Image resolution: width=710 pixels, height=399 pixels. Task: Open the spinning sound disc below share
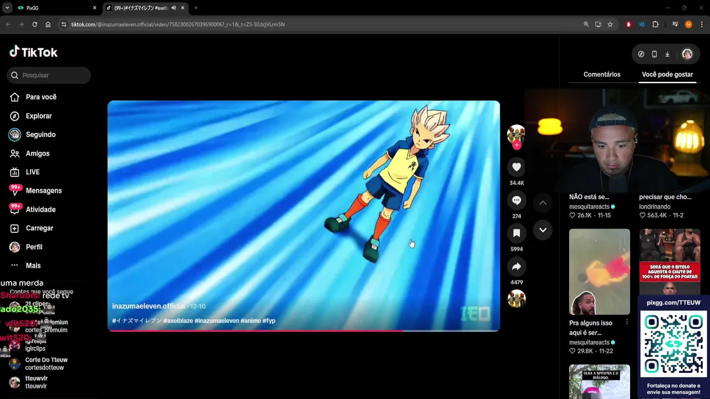pyautogui.click(x=516, y=299)
